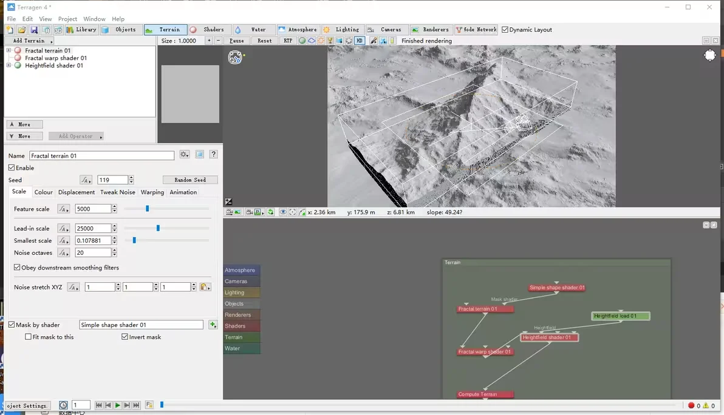Image resolution: width=724 pixels, height=415 pixels.
Task: Click the Random Seed button
Action: (x=190, y=180)
